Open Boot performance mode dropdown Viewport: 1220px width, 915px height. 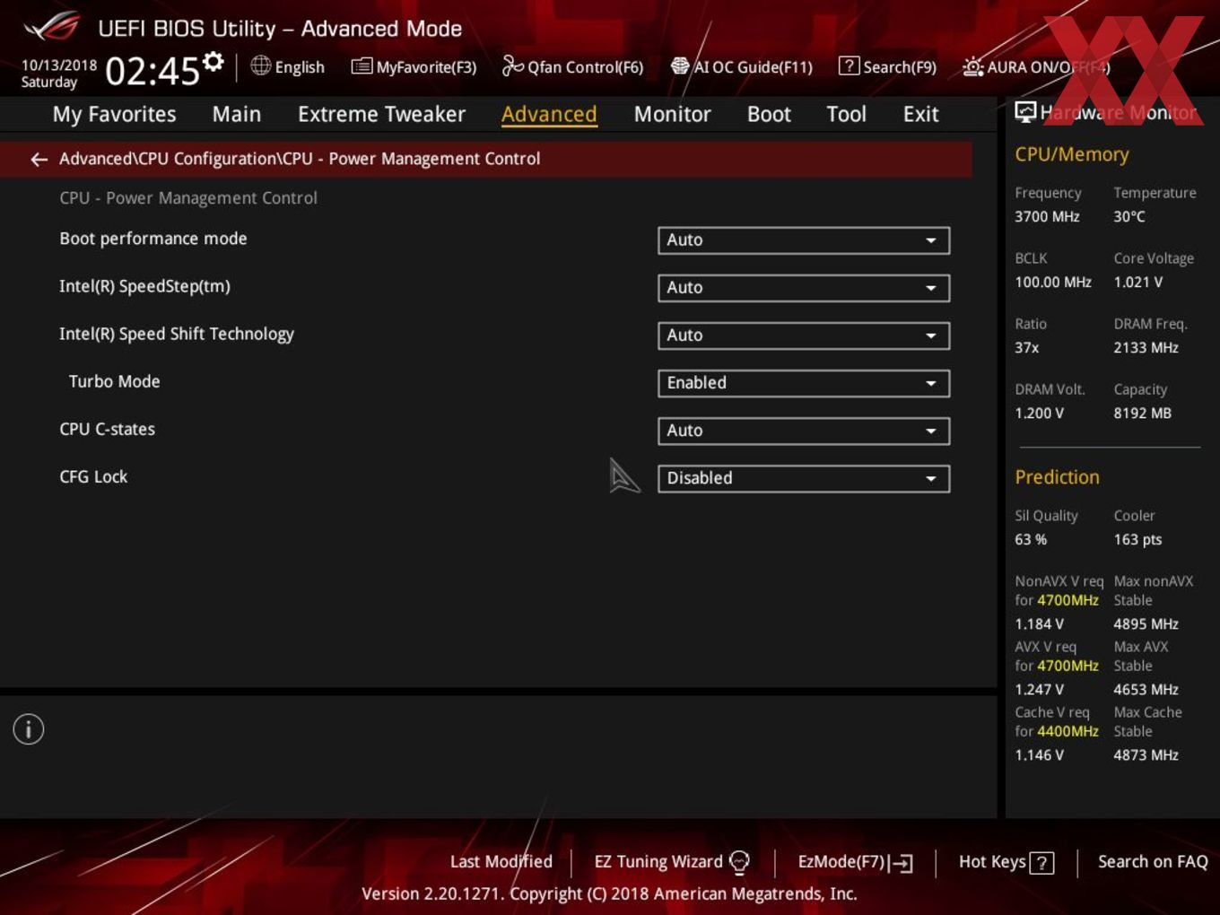[x=803, y=240]
